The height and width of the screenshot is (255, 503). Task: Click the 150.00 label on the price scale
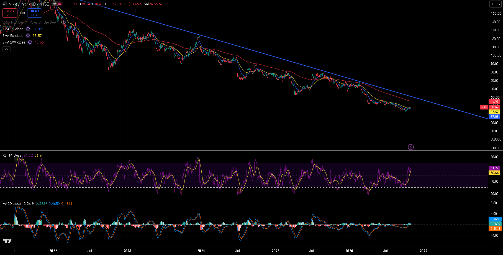point(496,13)
